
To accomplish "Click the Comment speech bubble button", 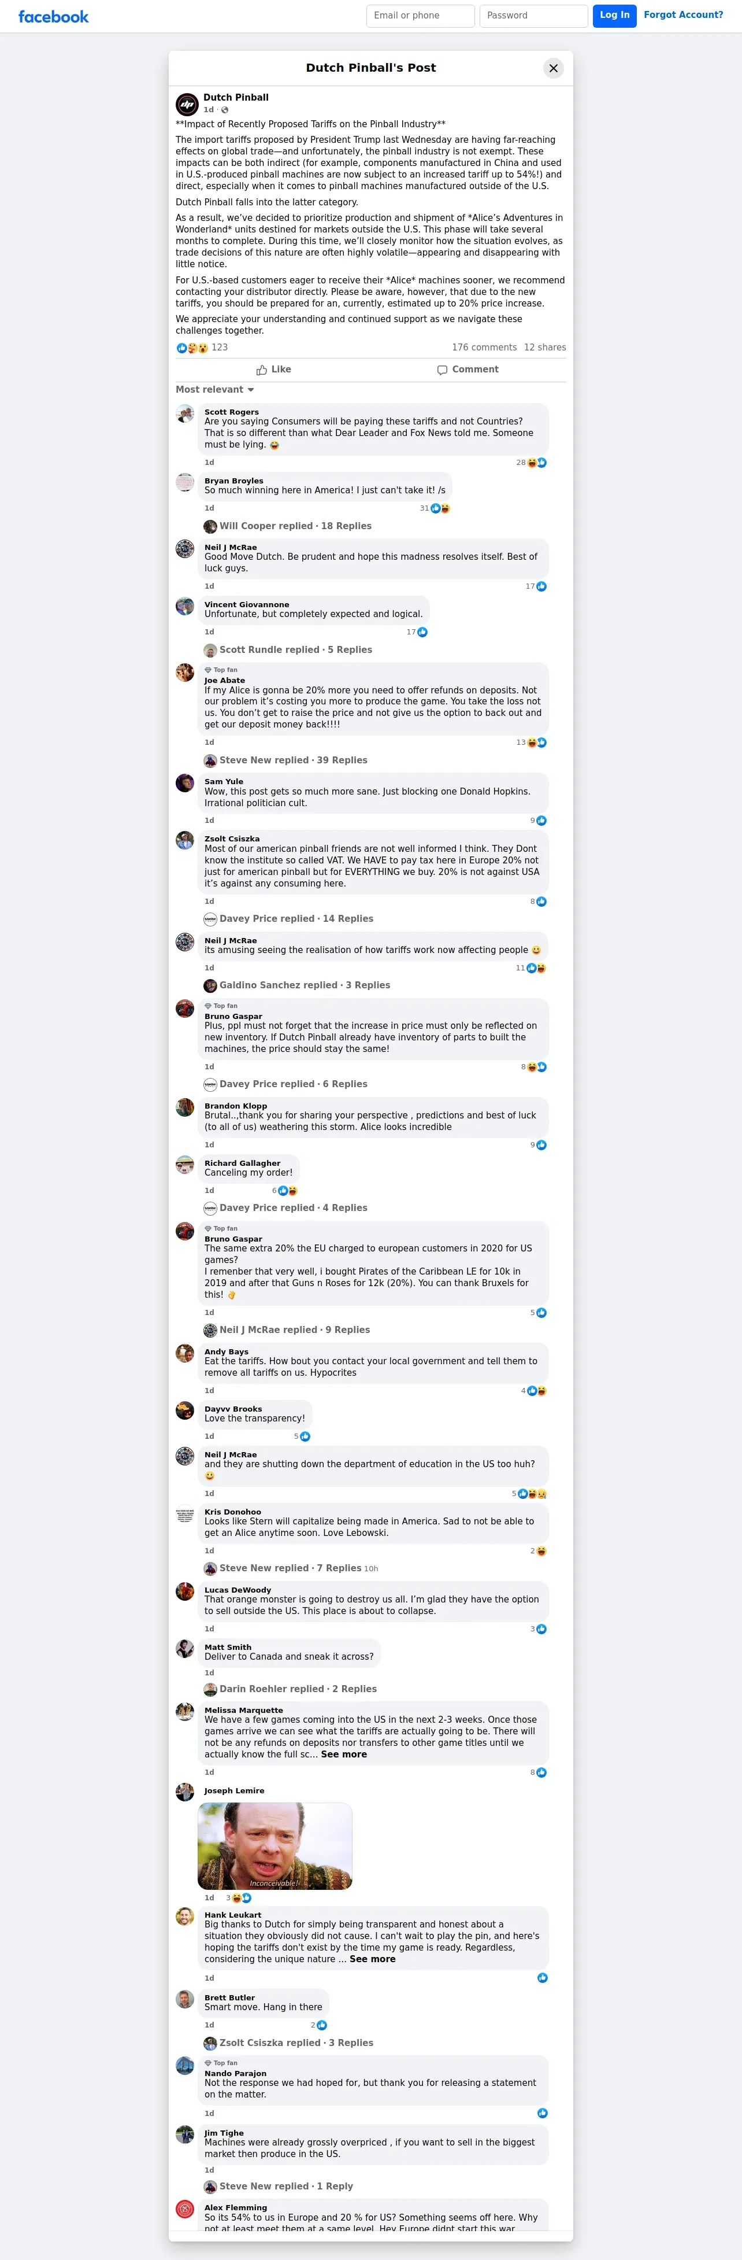I will coord(468,370).
